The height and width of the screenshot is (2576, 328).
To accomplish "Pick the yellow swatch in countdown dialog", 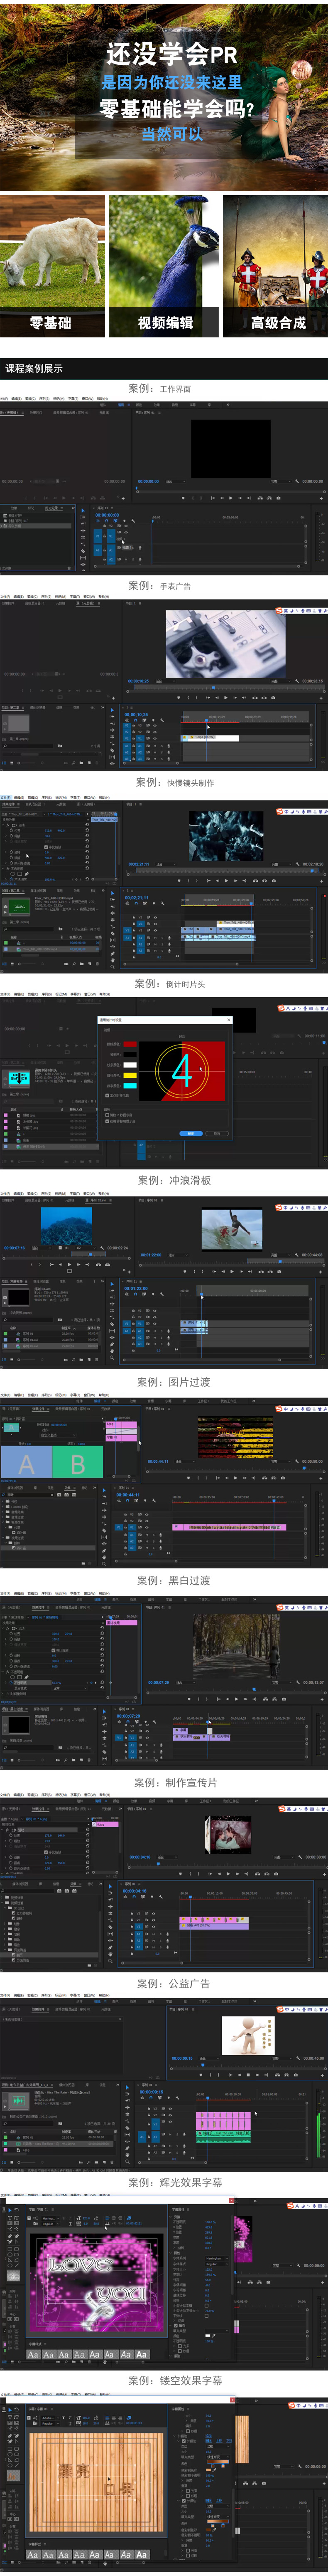I will pyautogui.click(x=129, y=1075).
